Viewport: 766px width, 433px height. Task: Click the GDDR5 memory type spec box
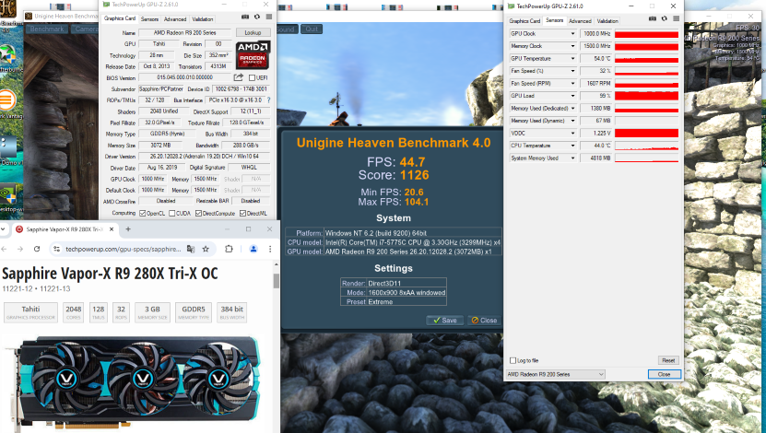click(194, 312)
